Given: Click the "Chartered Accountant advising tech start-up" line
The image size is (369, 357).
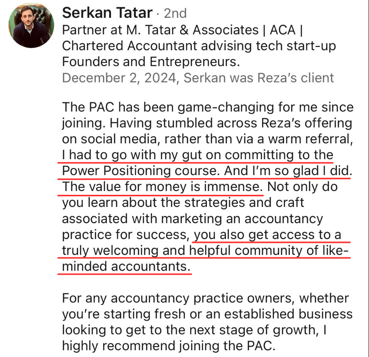Looking at the screenshot, I should click(x=199, y=46).
